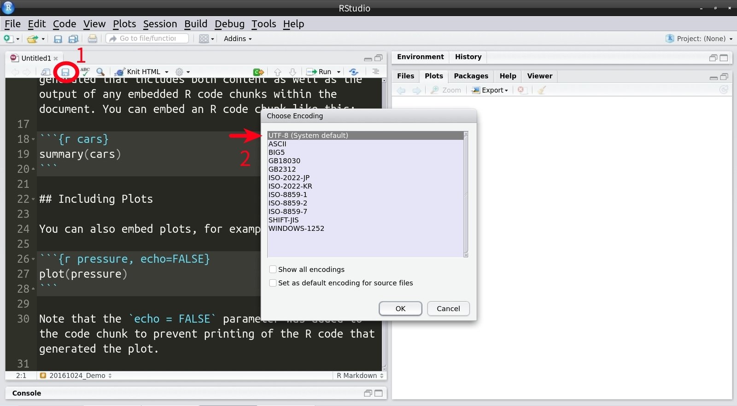The height and width of the screenshot is (406, 737).
Task: Select the WINDOWS-1252 encoding
Action: (366, 229)
